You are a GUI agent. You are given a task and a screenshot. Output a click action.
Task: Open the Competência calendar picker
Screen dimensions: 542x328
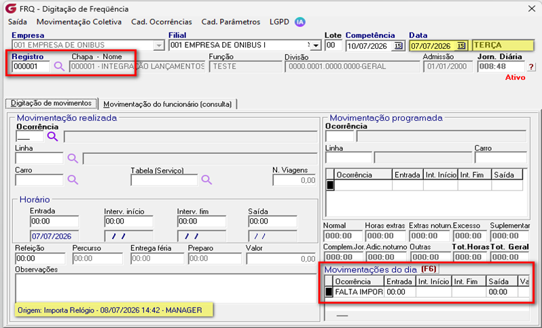click(398, 45)
